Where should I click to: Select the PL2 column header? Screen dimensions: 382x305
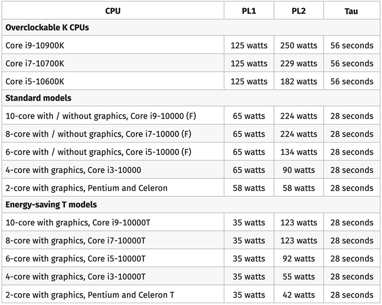click(x=298, y=10)
